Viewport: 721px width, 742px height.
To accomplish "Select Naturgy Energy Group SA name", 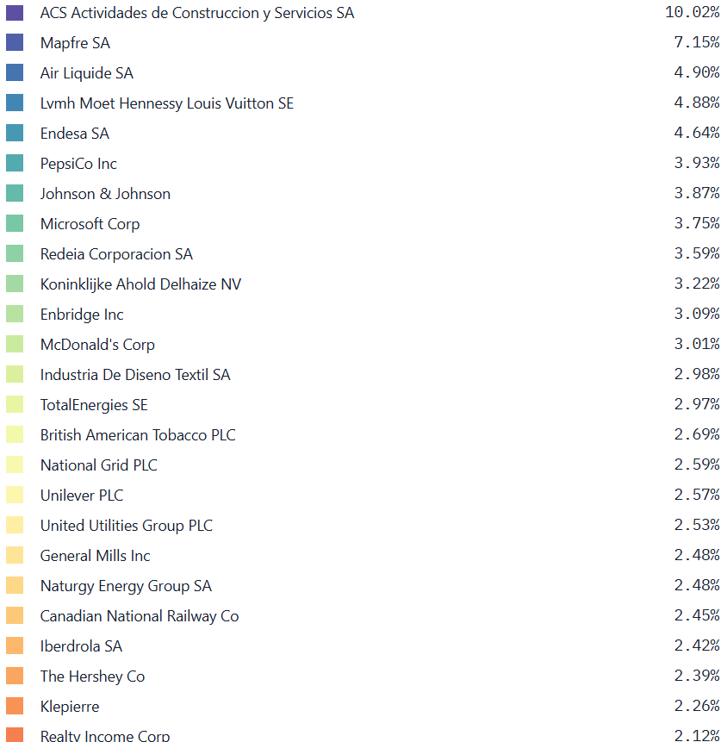I will tap(126, 586).
